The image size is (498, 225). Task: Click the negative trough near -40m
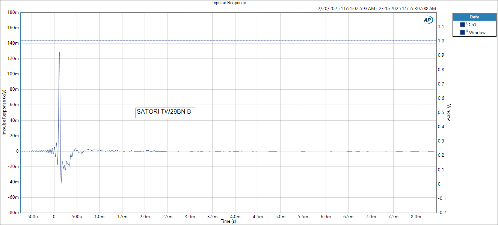tap(61, 184)
